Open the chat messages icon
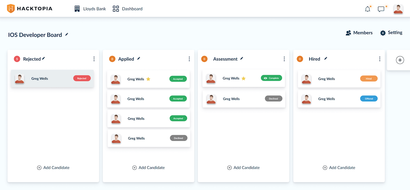 381,9
